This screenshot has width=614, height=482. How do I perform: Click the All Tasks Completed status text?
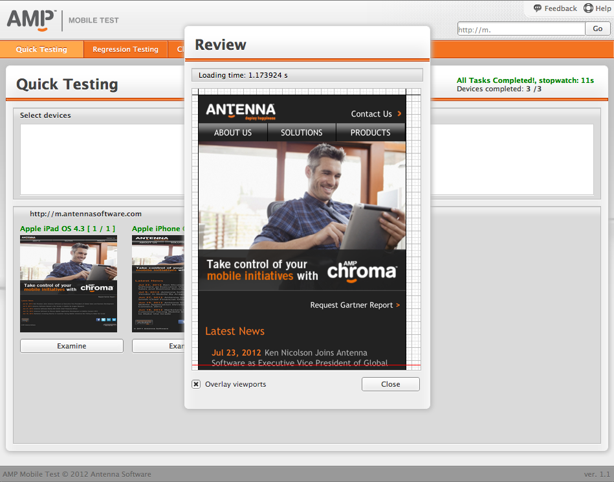click(x=525, y=80)
